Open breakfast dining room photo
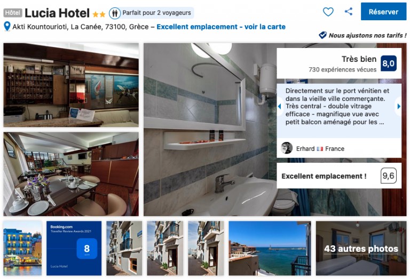 click(71, 174)
